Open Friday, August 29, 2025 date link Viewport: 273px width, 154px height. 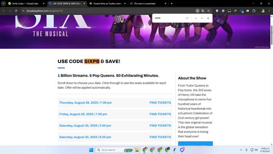(x=83, y=114)
